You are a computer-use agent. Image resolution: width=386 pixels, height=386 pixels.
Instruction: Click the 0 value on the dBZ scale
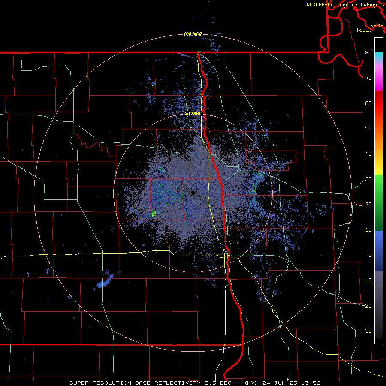(370, 255)
